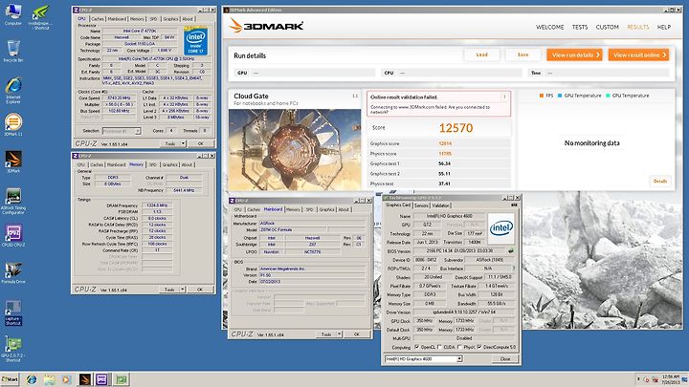
Task: Click View run details button
Action: tap(574, 54)
